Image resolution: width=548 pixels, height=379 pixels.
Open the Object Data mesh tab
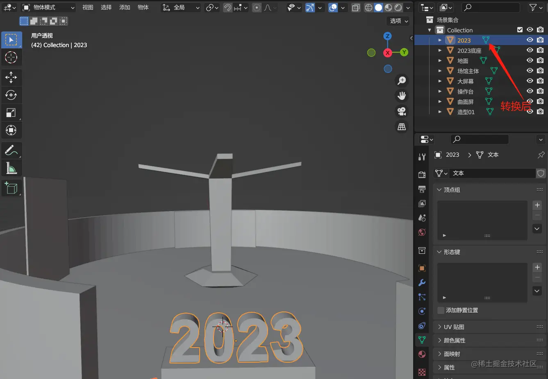coord(422,340)
